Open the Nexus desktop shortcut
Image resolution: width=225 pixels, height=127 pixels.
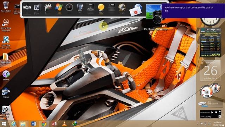(6, 92)
